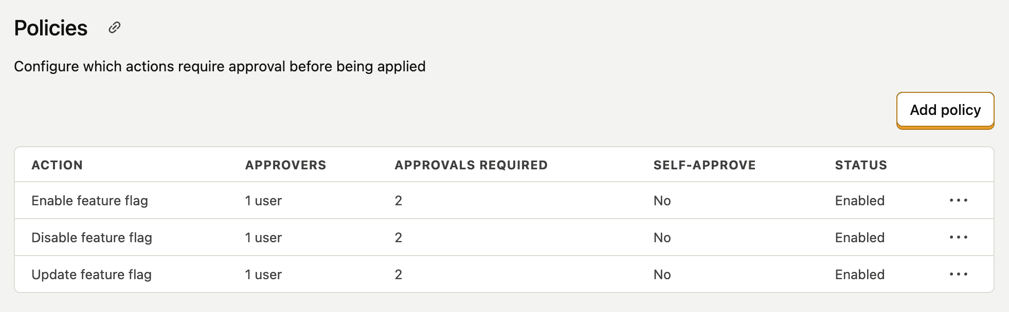Click the STATUS column header
Viewport: 1009px width, 312px height.
coord(860,165)
